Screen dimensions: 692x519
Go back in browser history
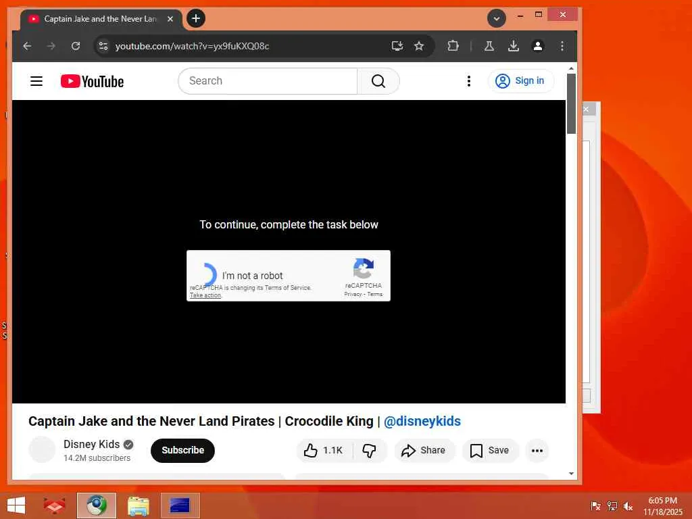27,46
